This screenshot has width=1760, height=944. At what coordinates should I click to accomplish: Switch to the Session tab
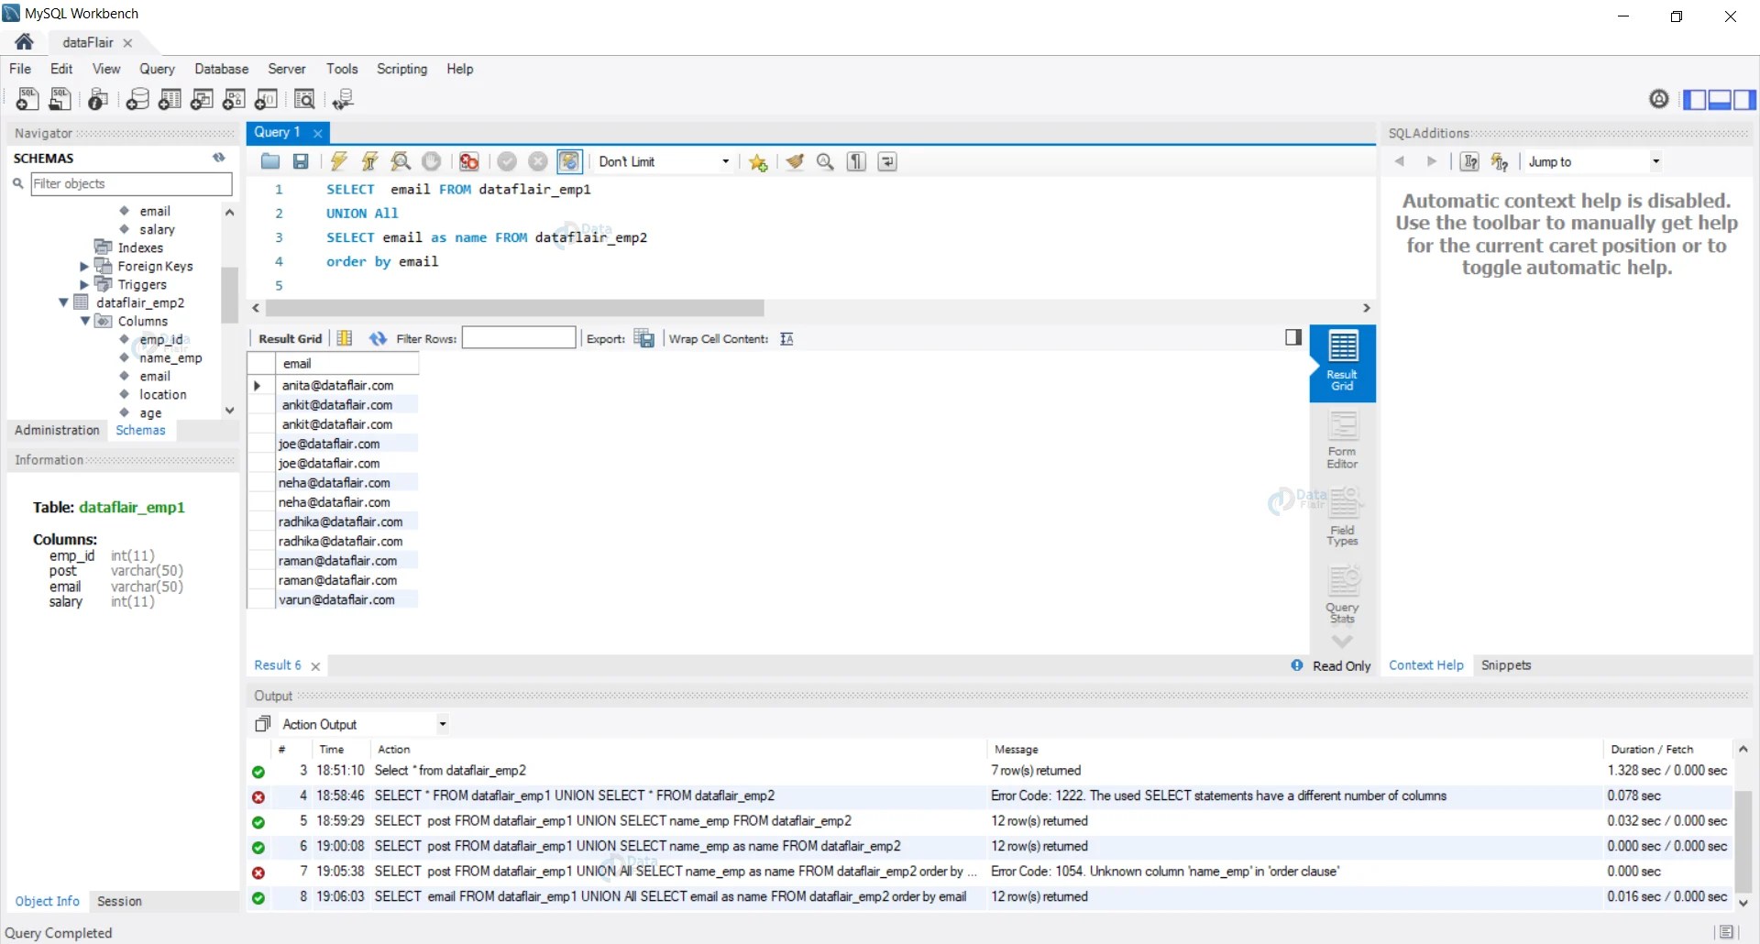pos(119,901)
